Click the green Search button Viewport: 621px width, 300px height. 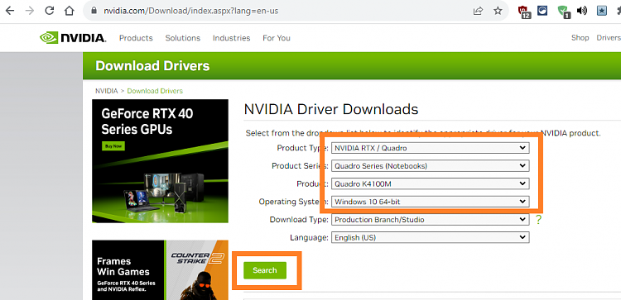click(265, 270)
